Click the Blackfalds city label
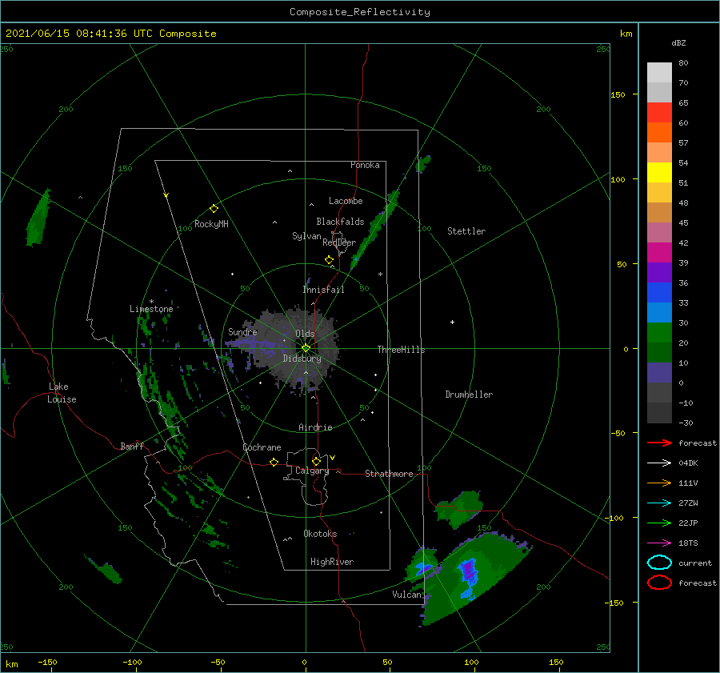 [340, 222]
